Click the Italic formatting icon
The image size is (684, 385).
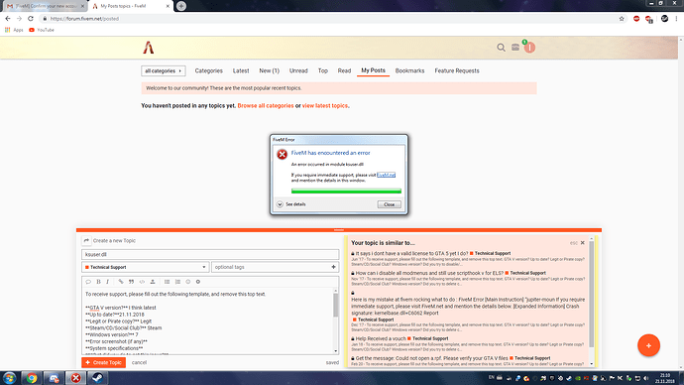[107, 282]
